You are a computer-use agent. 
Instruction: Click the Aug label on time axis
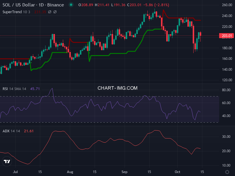click(70, 172)
